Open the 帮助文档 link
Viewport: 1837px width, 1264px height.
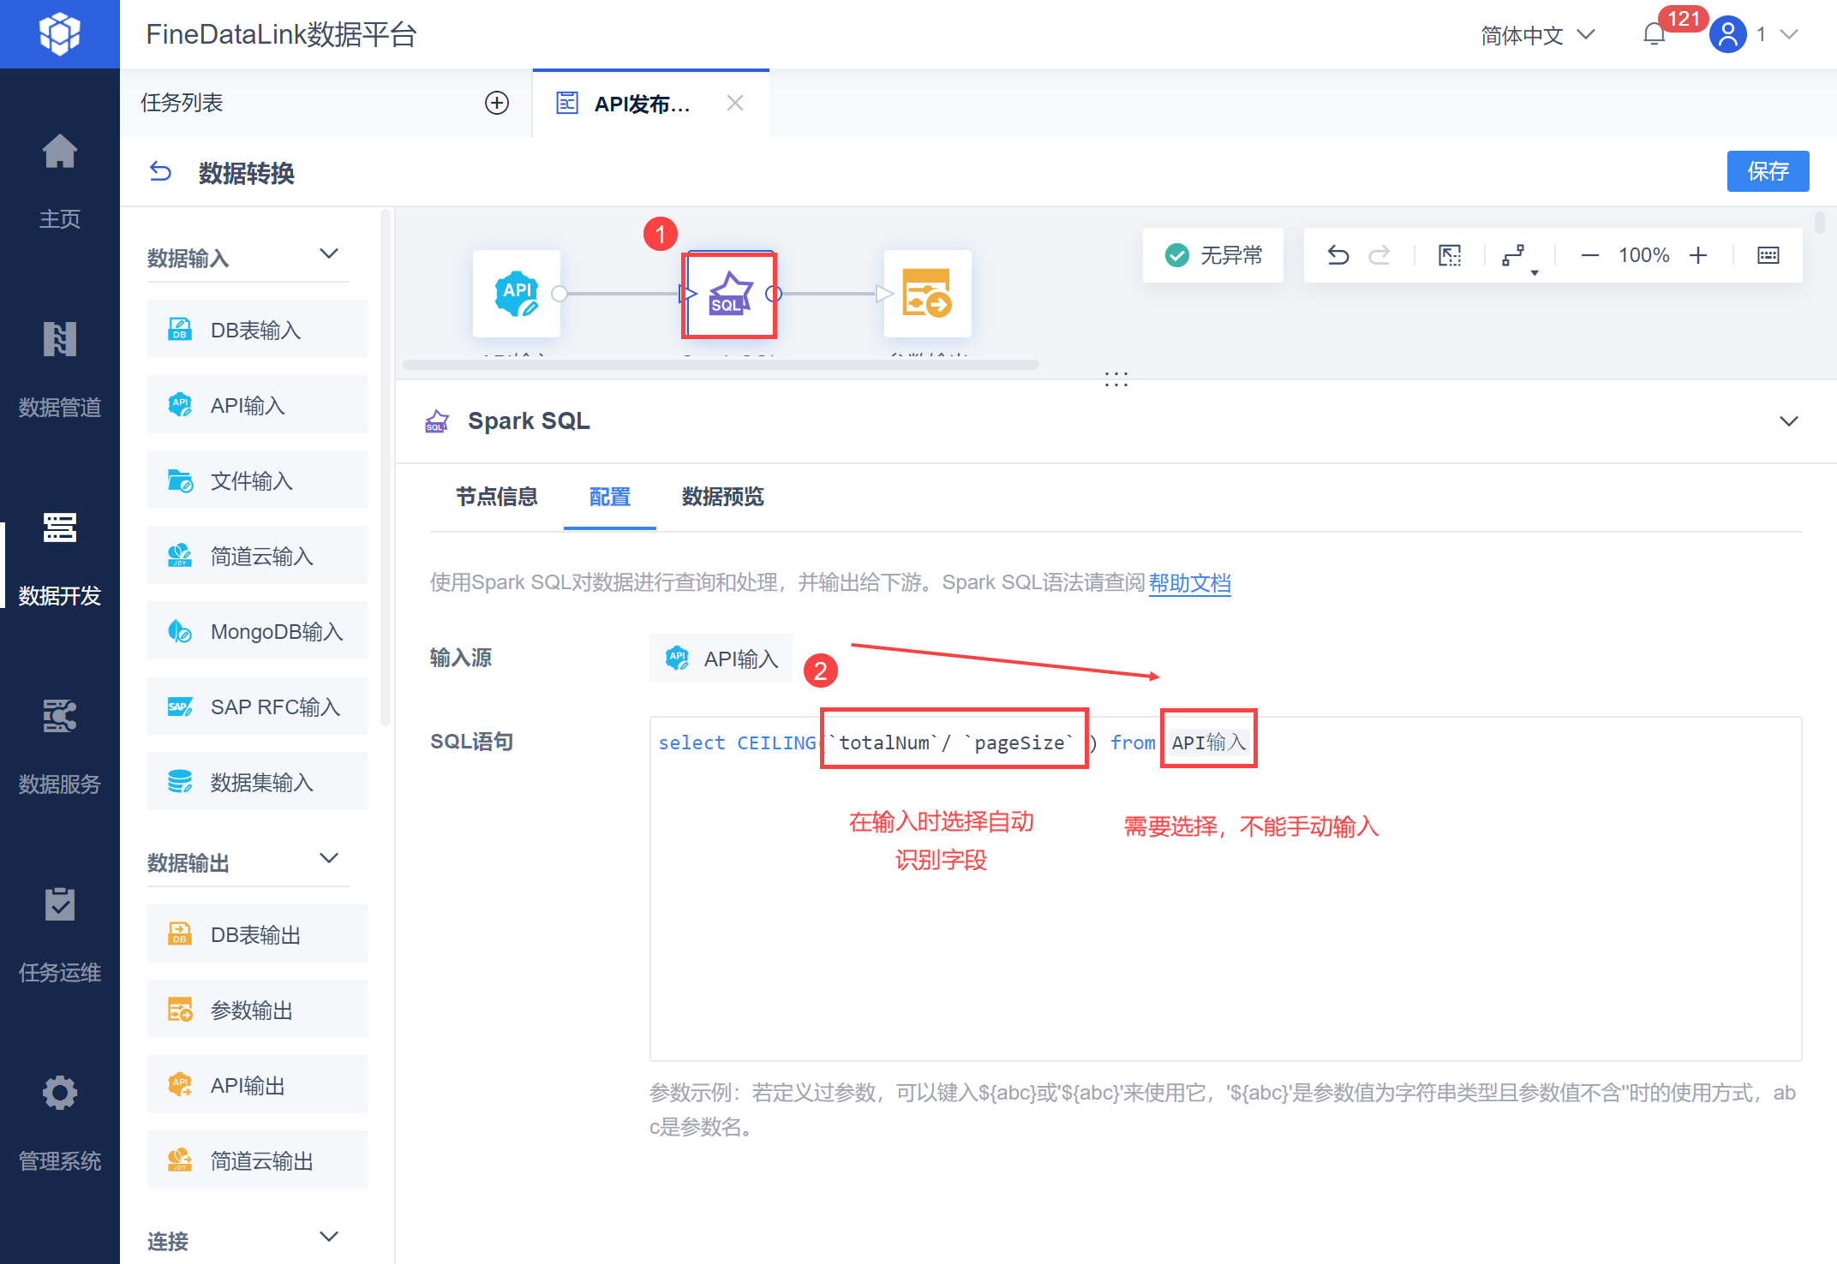tap(1189, 583)
